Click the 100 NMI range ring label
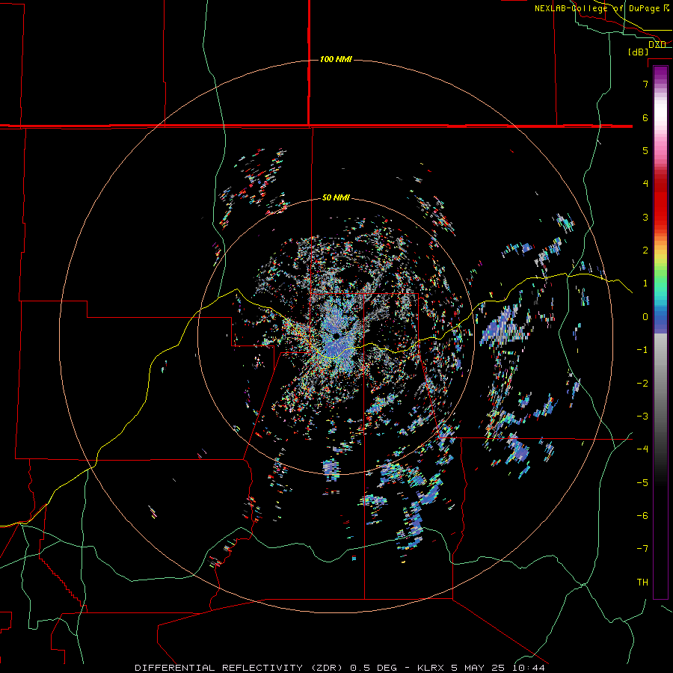The width and height of the screenshot is (673, 673). 336,59
